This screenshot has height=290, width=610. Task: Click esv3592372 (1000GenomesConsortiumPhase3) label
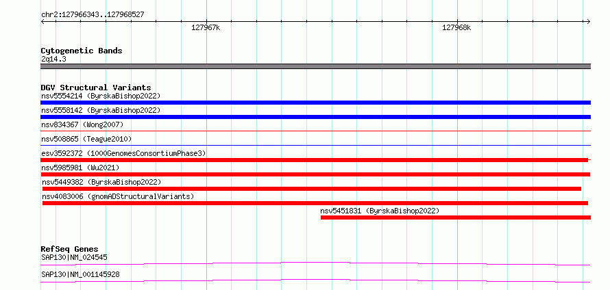coord(123,153)
